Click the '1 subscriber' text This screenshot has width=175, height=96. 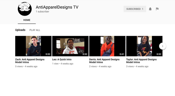pos(42,11)
